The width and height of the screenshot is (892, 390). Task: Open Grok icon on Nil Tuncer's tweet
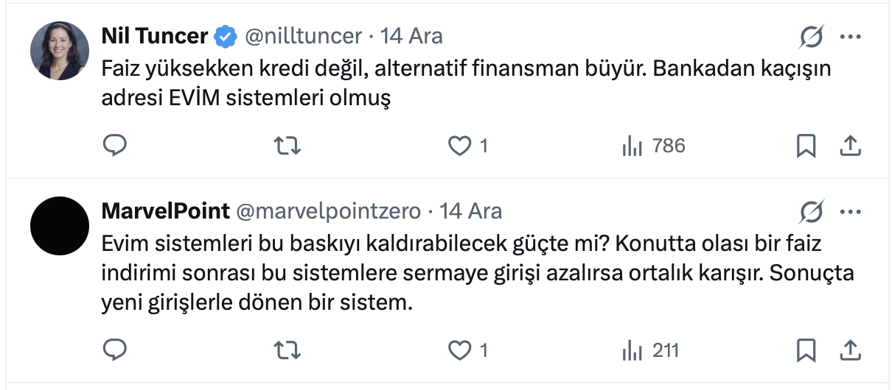tap(811, 36)
